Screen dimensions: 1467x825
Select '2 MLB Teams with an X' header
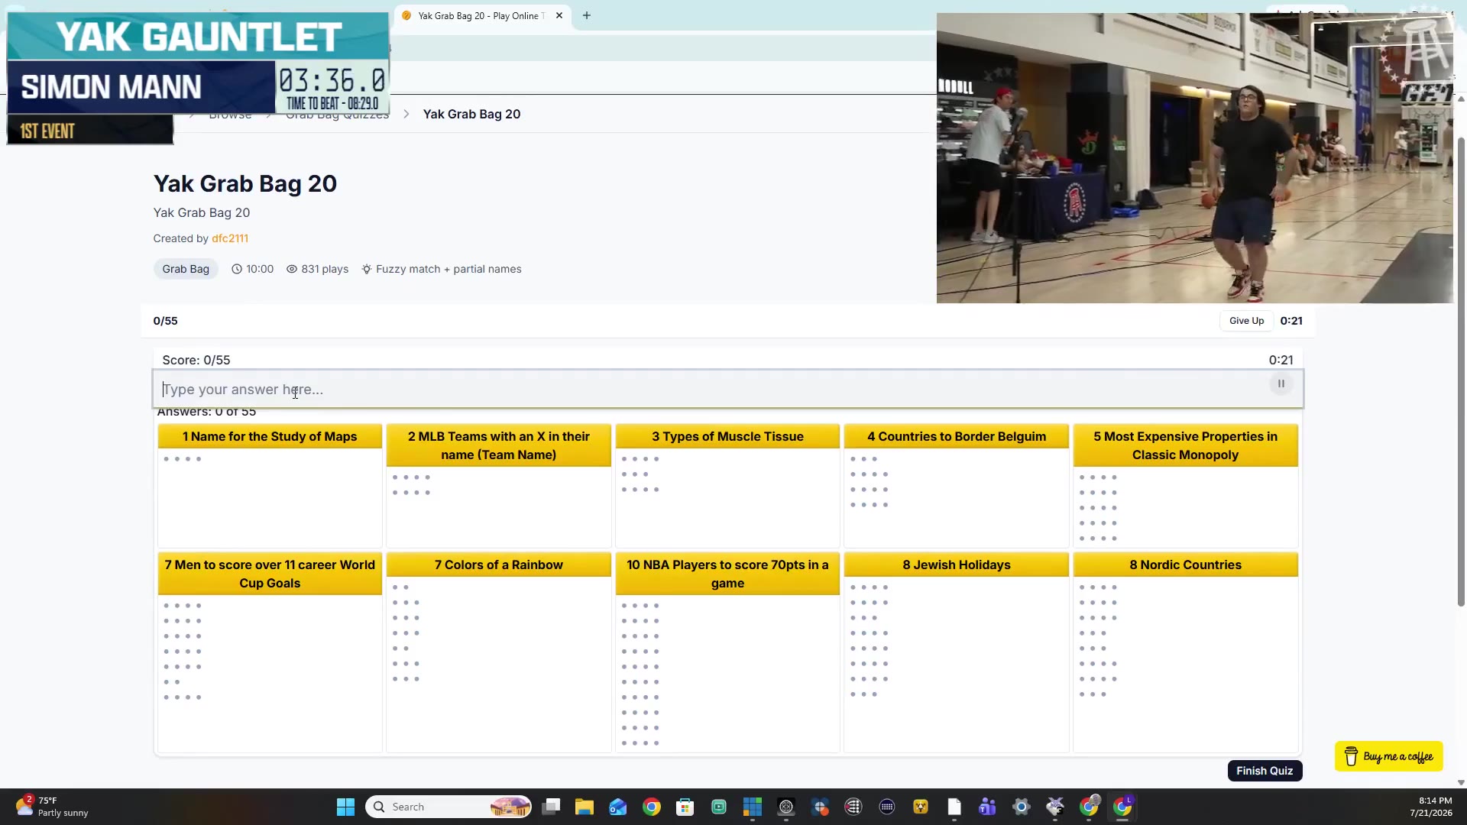pos(499,445)
